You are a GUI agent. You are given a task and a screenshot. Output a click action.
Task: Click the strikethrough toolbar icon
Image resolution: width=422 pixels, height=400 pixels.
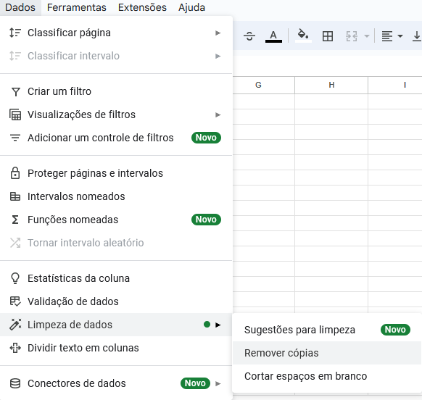point(249,36)
